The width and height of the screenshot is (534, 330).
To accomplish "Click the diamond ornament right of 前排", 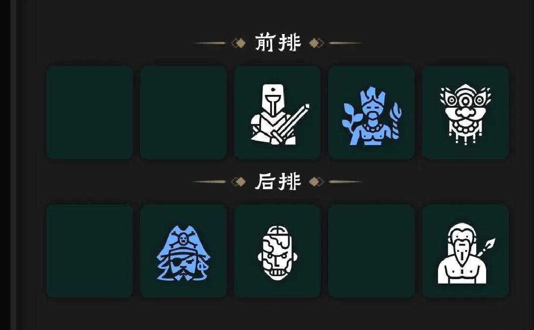I will click(316, 43).
